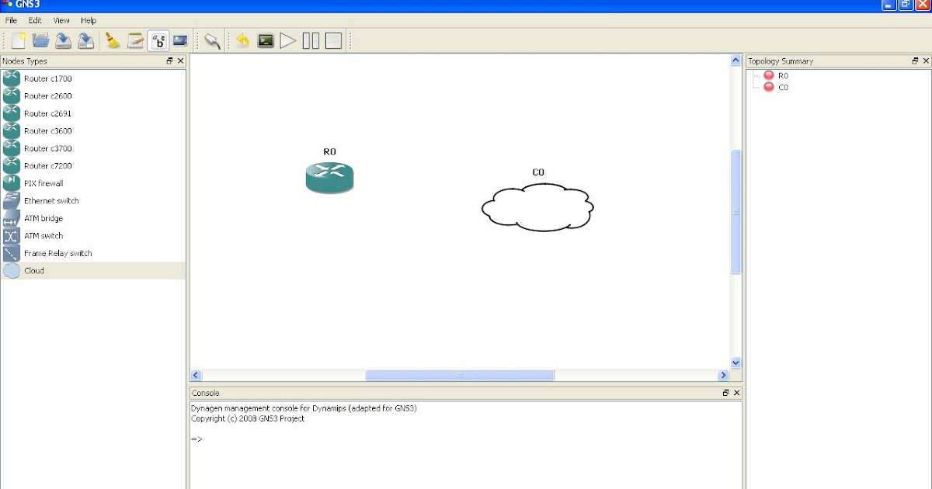This screenshot has height=489, width=932.
Task: Open the console terminal toolbar icon
Action: (x=266, y=40)
